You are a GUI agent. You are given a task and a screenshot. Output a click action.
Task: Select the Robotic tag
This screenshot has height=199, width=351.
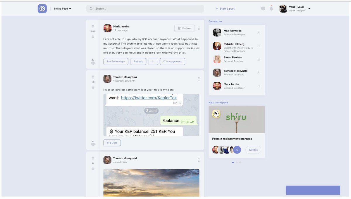pos(138,62)
